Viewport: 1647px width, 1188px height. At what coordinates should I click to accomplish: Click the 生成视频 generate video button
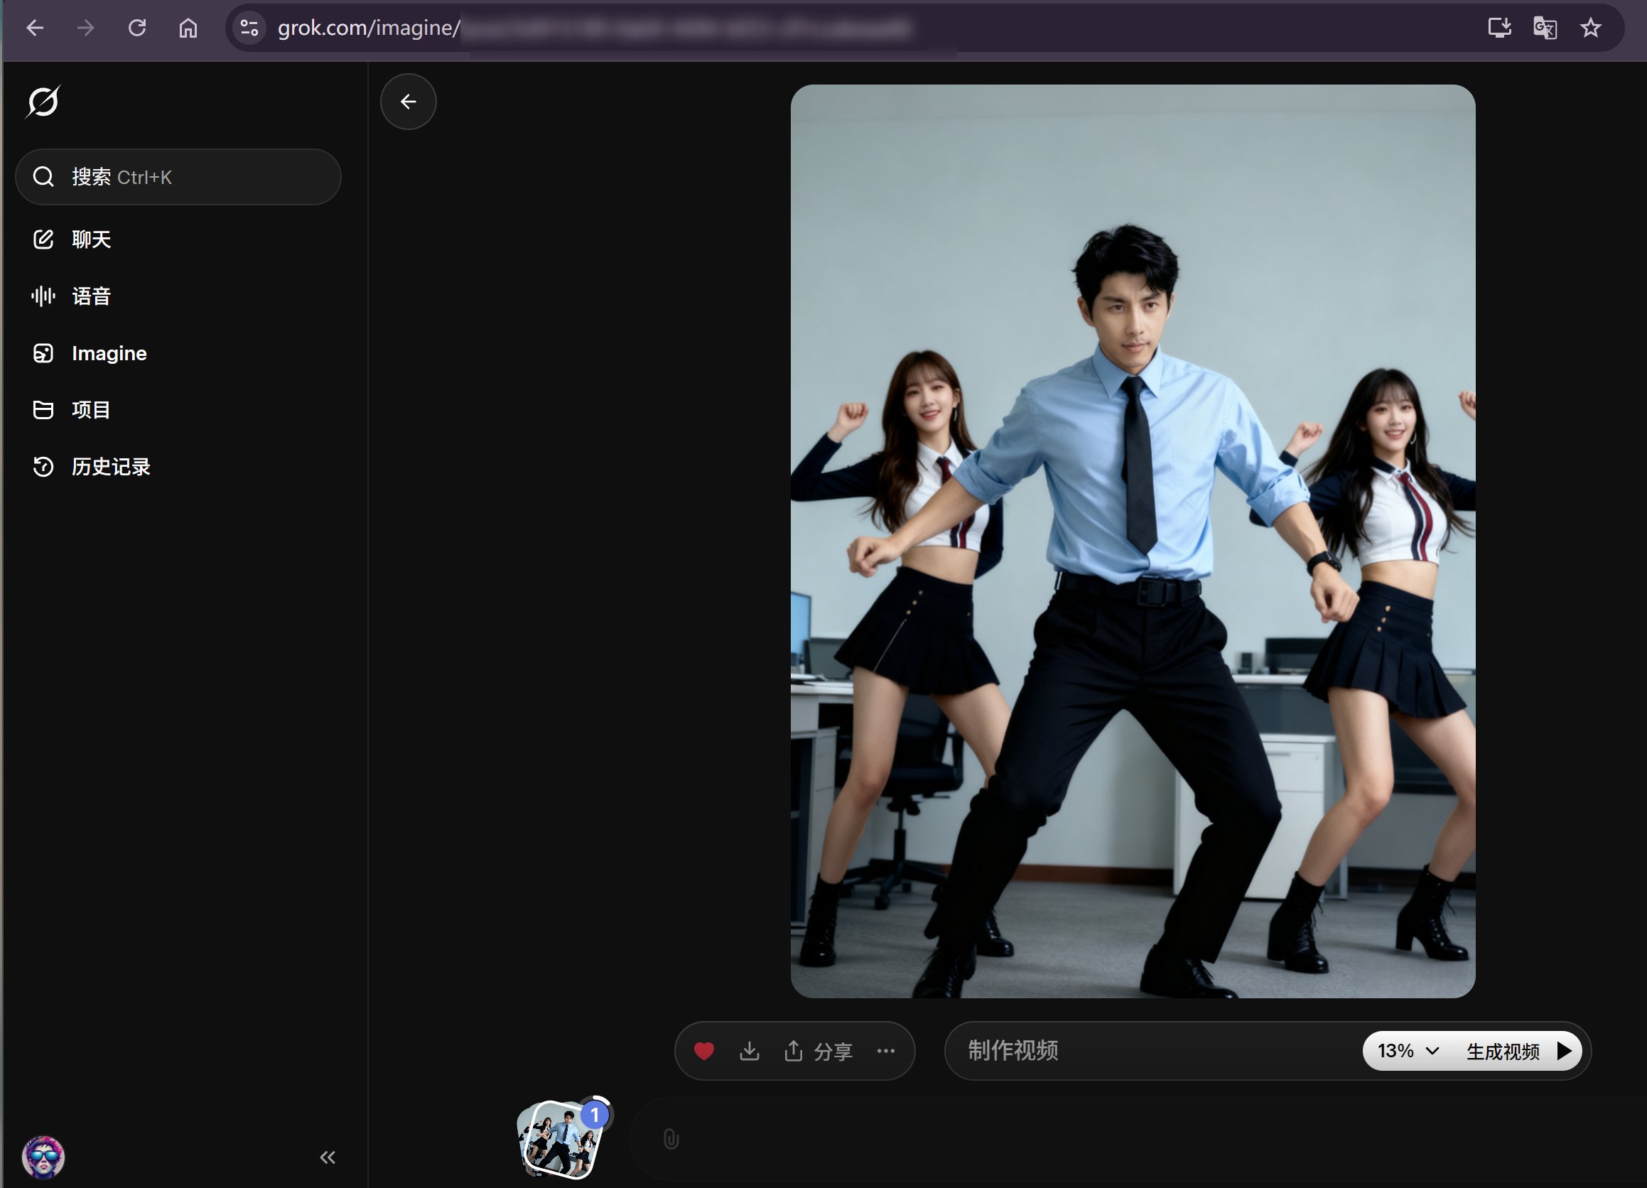pyautogui.click(x=1517, y=1051)
